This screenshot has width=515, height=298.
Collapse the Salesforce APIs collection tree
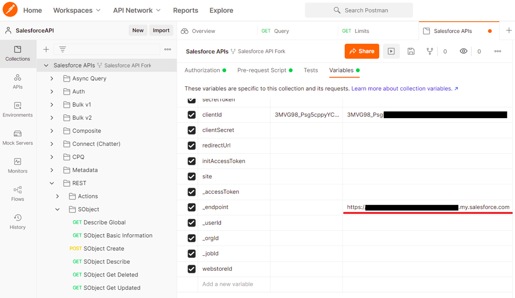pos(46,65)
